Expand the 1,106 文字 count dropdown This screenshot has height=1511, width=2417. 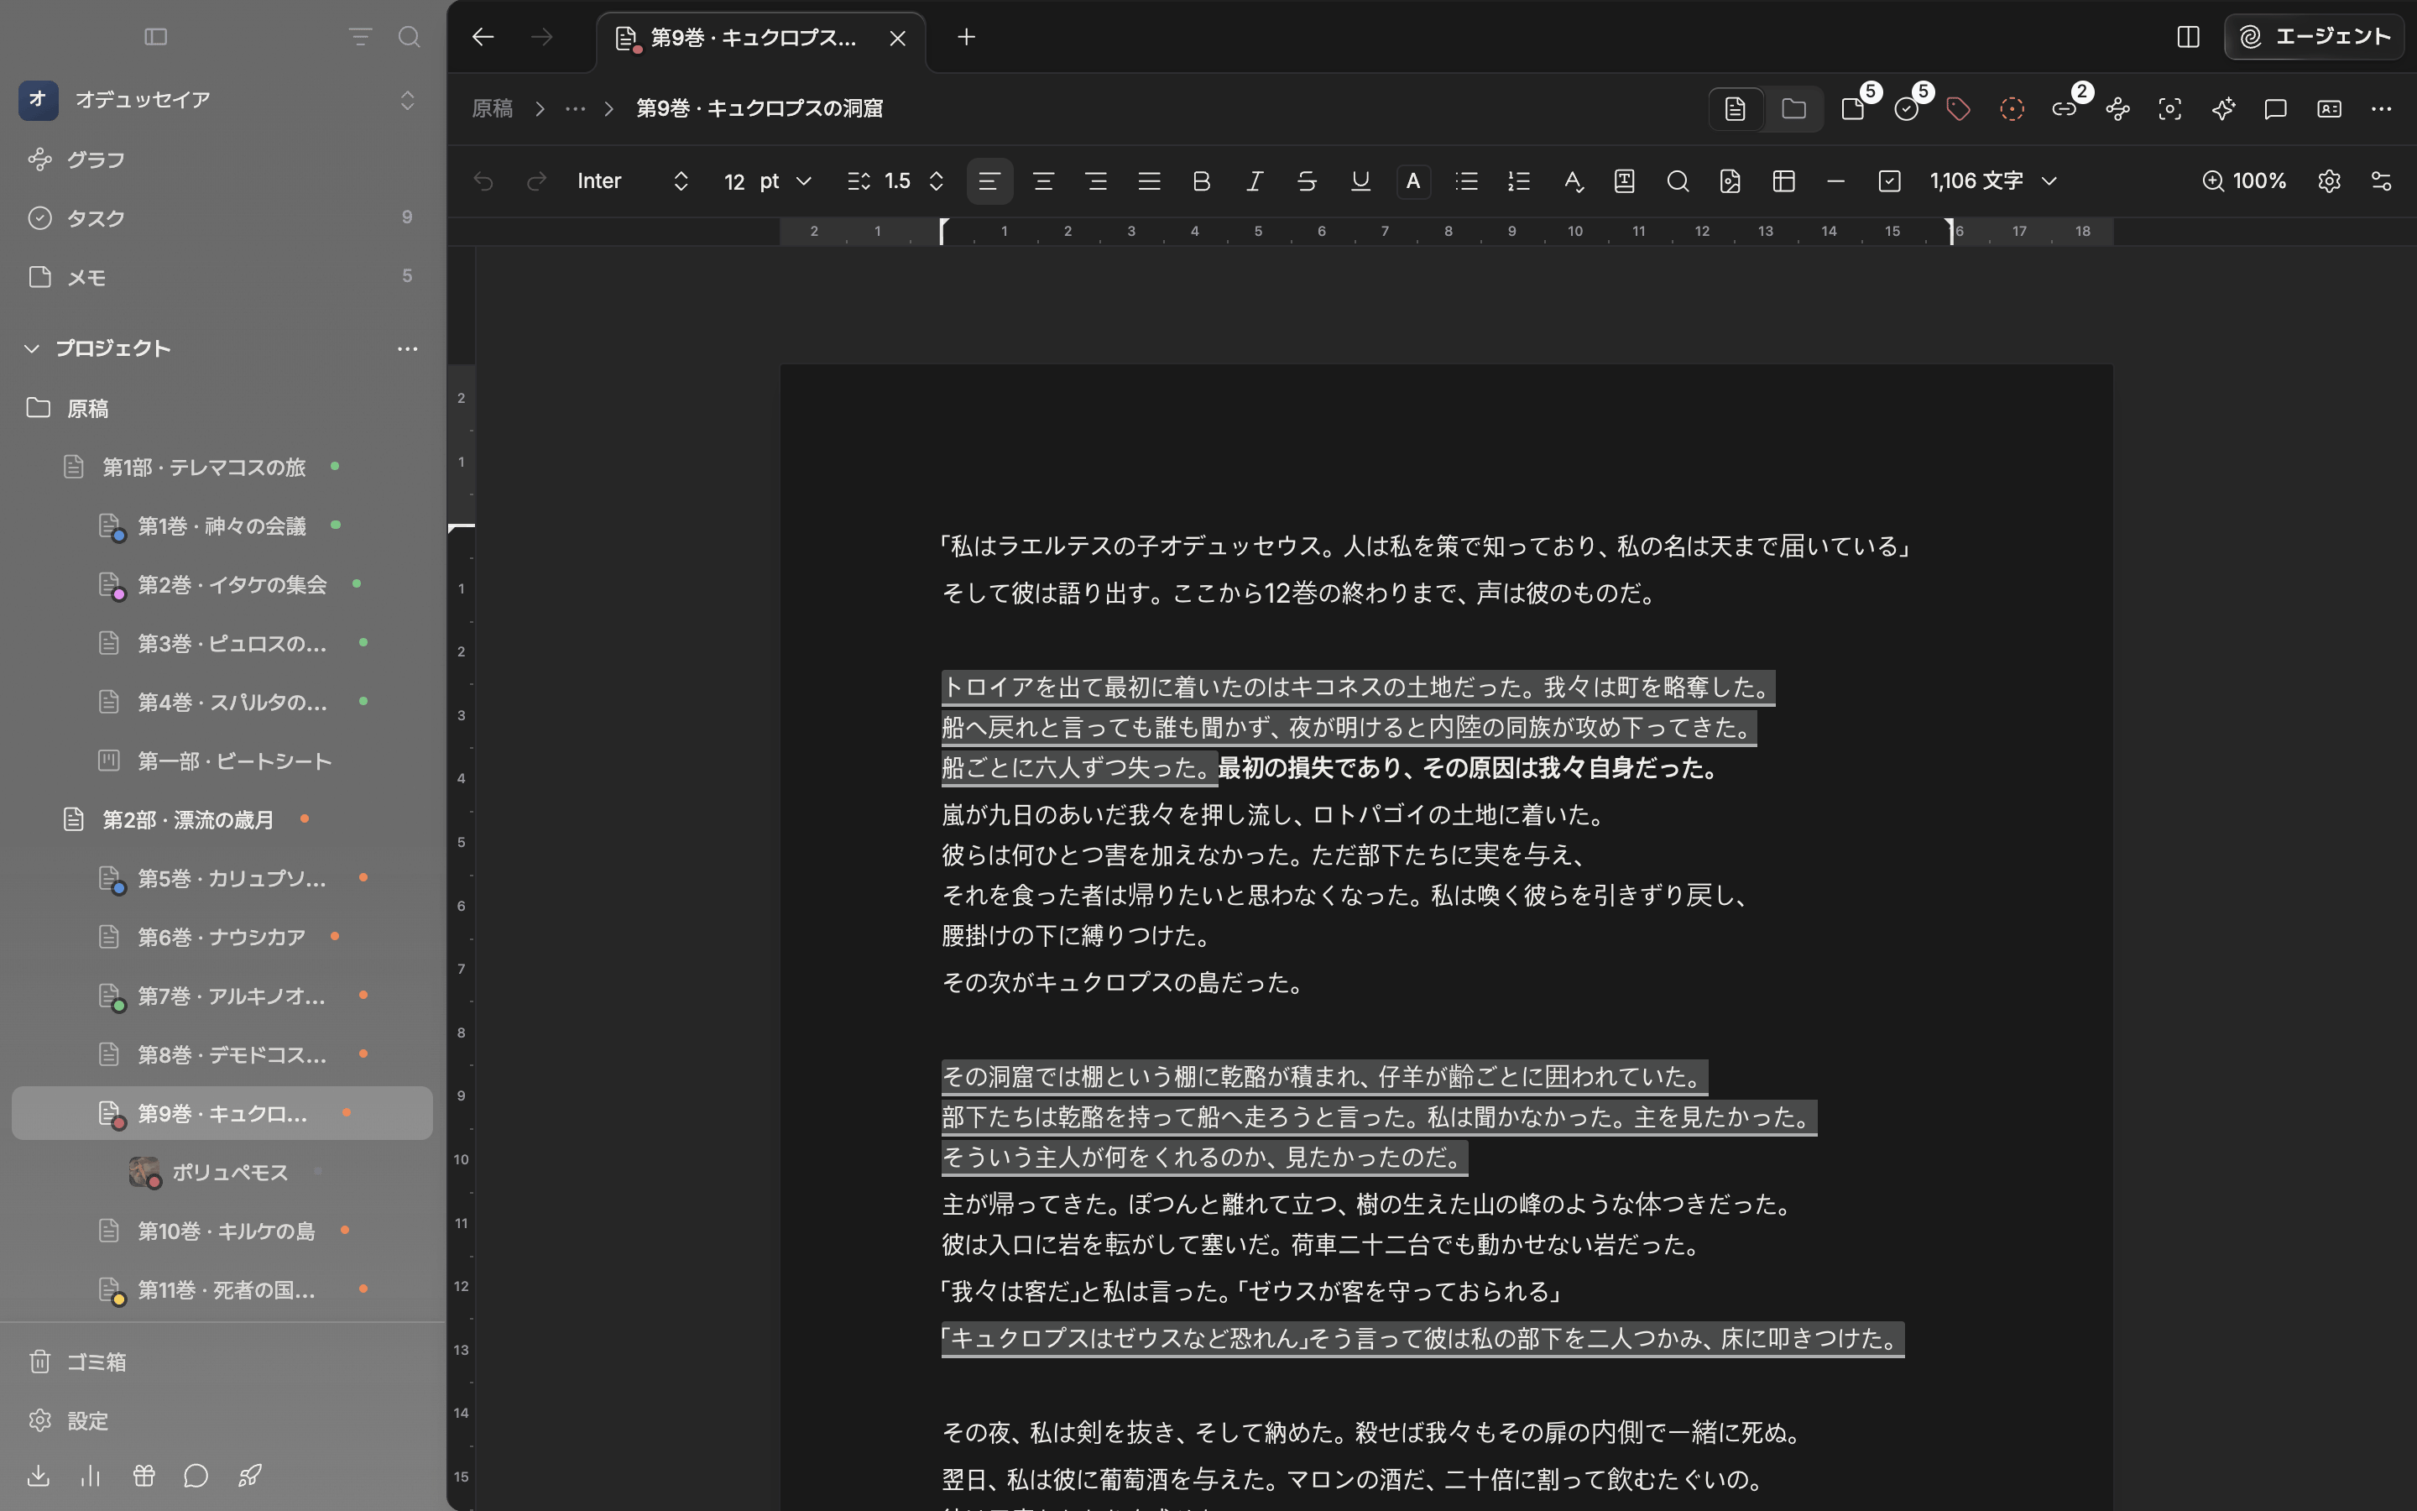tap(1993, 180)
